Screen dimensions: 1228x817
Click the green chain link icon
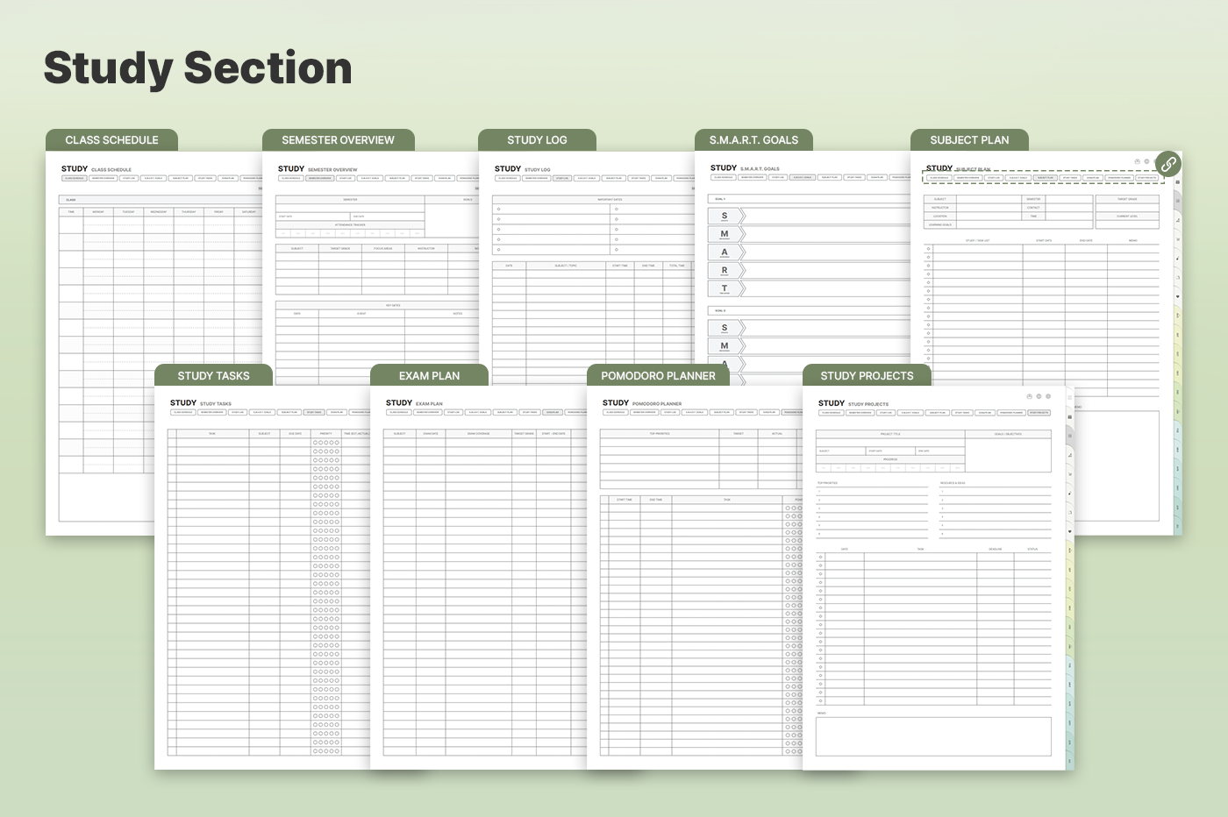pos(1168,164)
